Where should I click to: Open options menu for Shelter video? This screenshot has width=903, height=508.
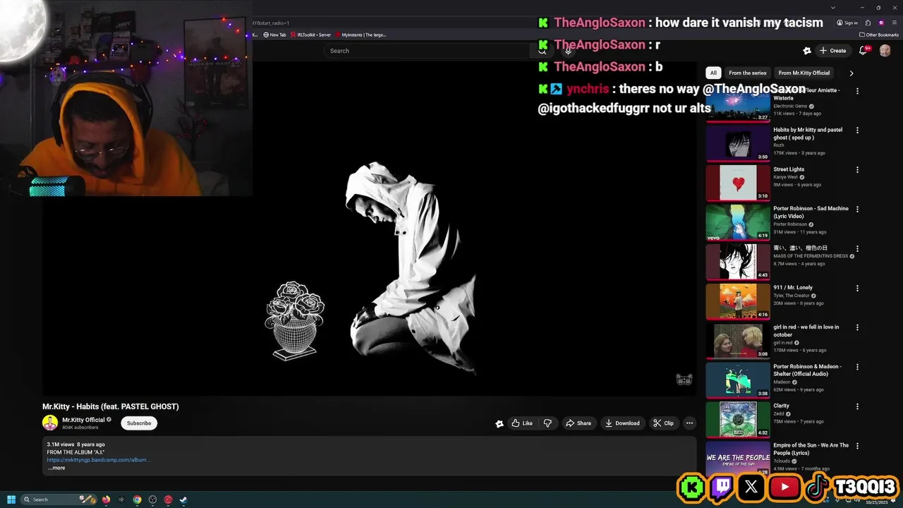pos(857,368)
